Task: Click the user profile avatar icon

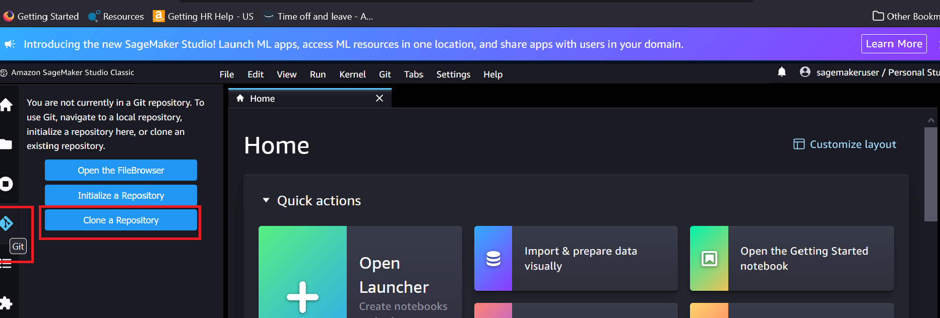Action: point(805,72)
